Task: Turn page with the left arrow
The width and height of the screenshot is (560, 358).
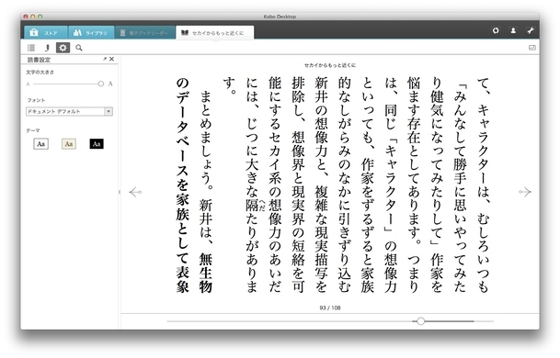Action: pos(135,192)
